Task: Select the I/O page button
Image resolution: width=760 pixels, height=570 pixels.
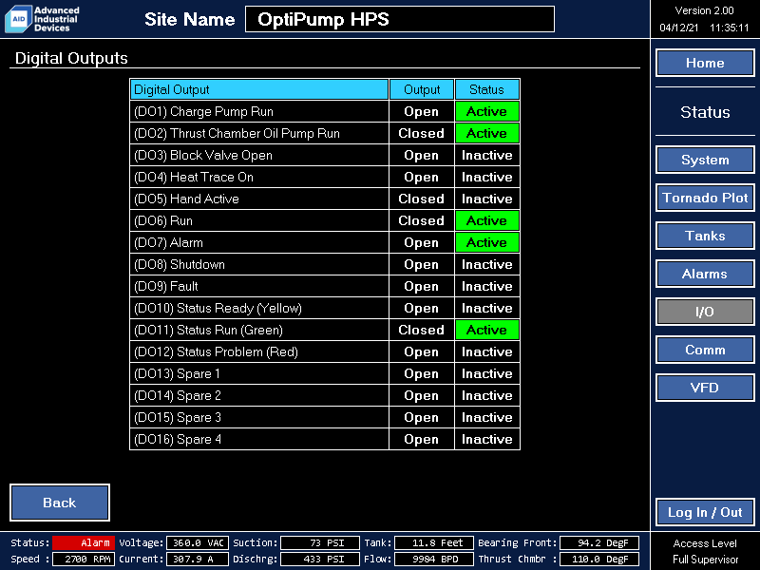Action: (705, 312)
